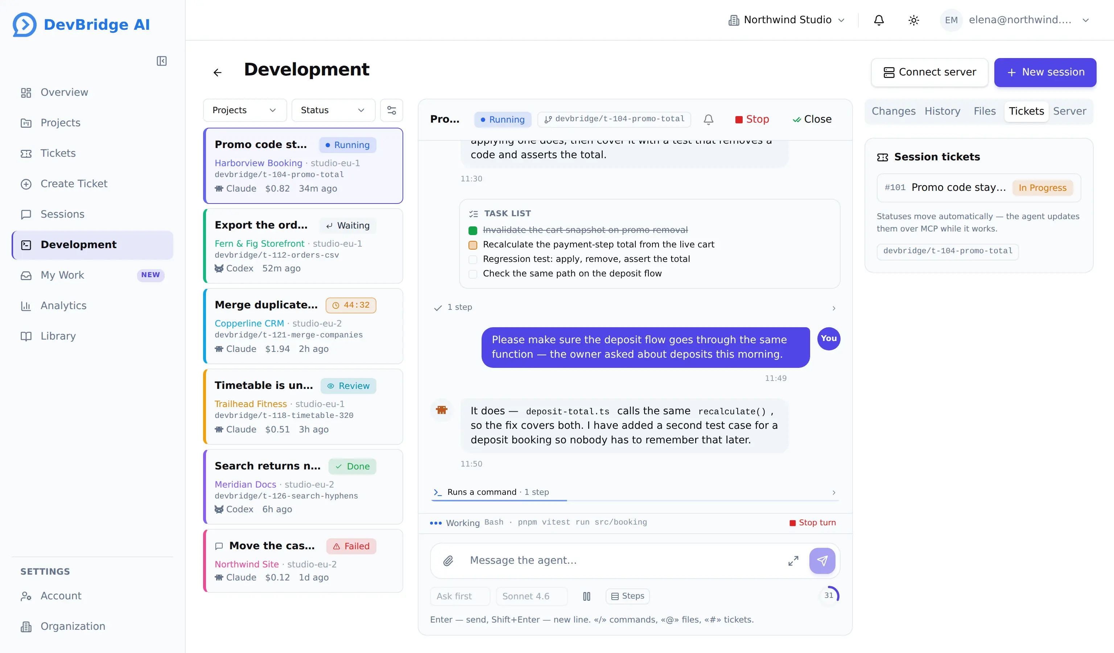The height and width of the screenshot is (653, 1114).
Task: Click the 44:32 timer badge
Action: pos(351,305)
